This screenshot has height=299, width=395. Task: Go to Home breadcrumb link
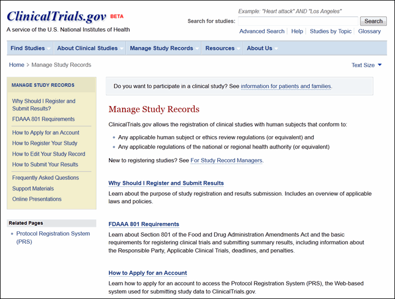coord(16,65)
